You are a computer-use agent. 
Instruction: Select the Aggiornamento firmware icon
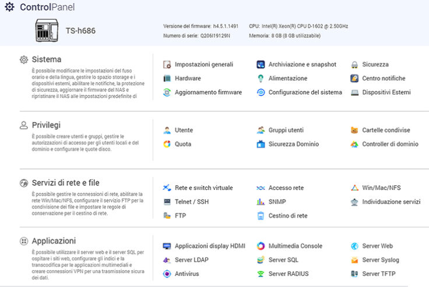tap(167, 93)
